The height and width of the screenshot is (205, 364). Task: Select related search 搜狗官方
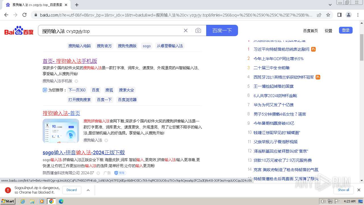click(x=104, y=46)
